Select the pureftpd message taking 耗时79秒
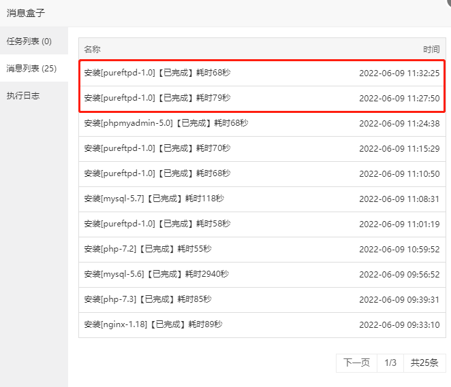Viewport: 451px width, 387px height. (262, 98)
